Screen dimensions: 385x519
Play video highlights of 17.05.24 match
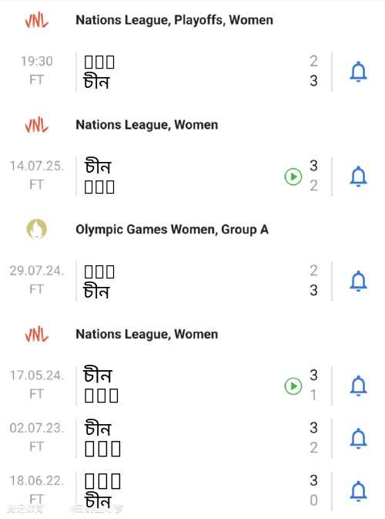[x=293, y=386]
